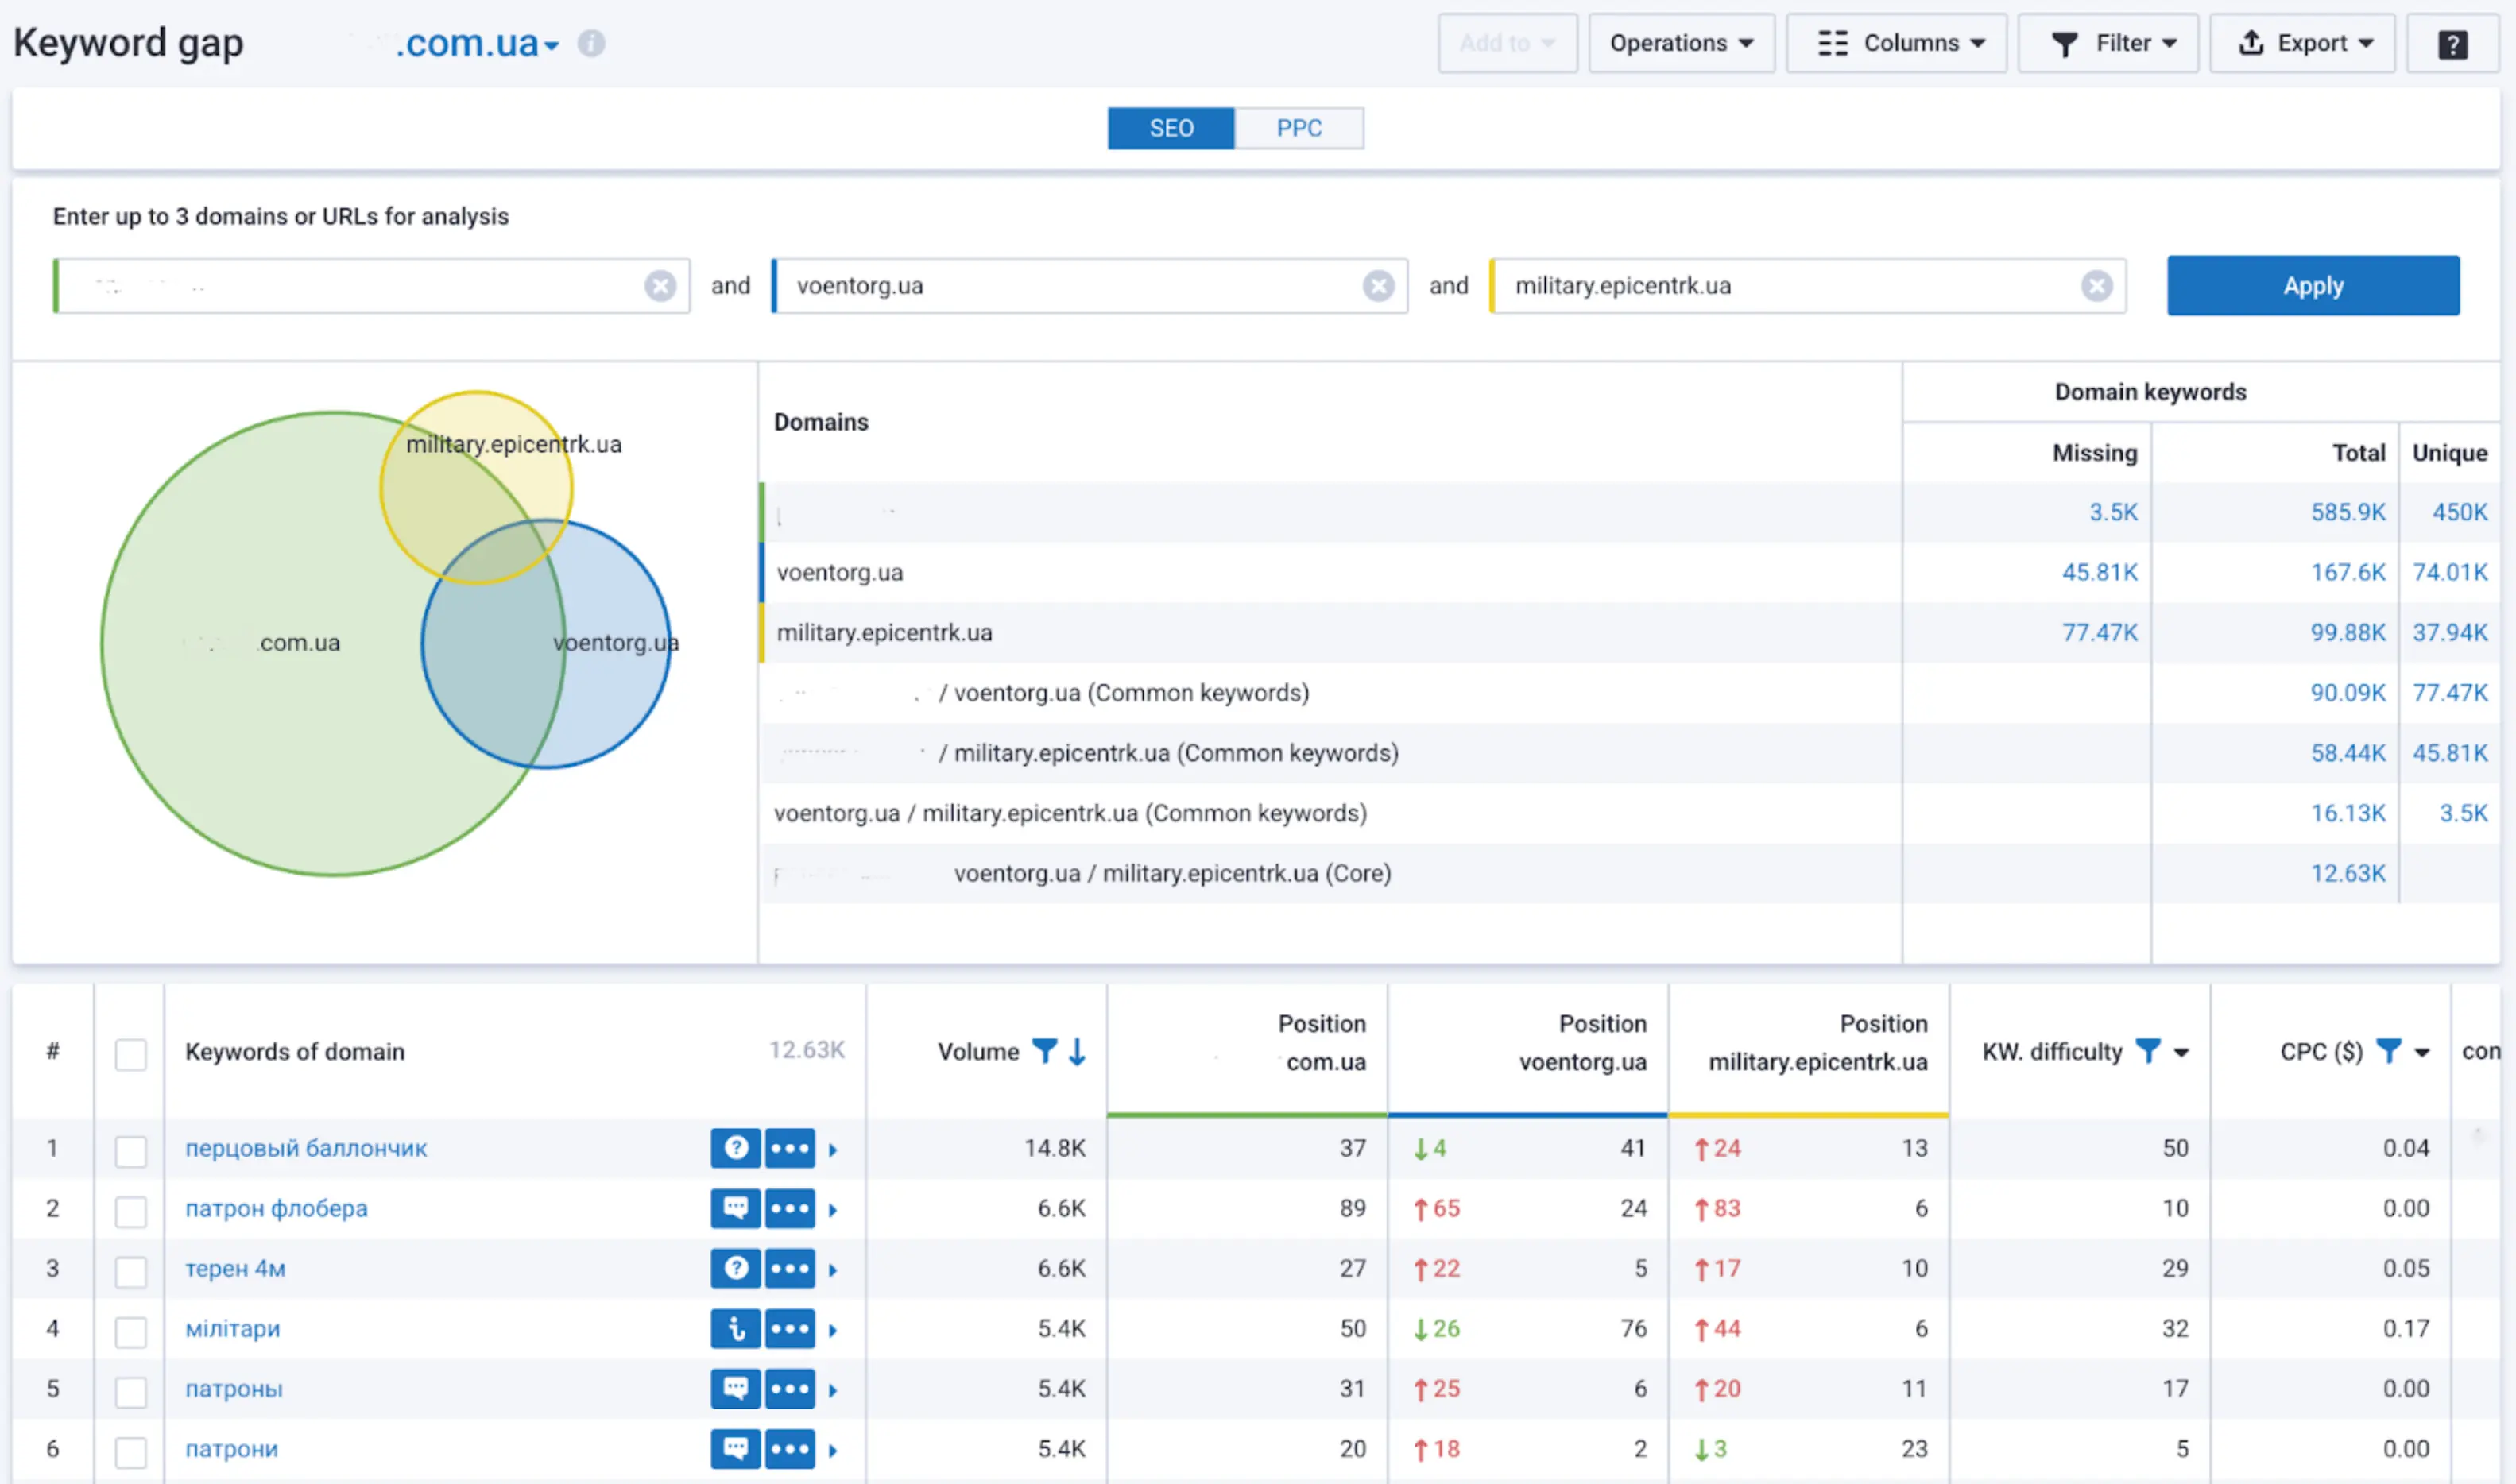Screen dimensions: 2516x1484
Task: Check the box for патрон флобера
Action: click(x=131, y=1211)
